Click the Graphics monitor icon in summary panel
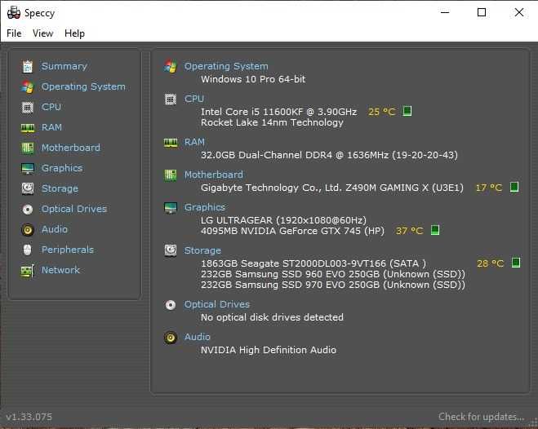The image size is (538, 429). click(171, 208)
